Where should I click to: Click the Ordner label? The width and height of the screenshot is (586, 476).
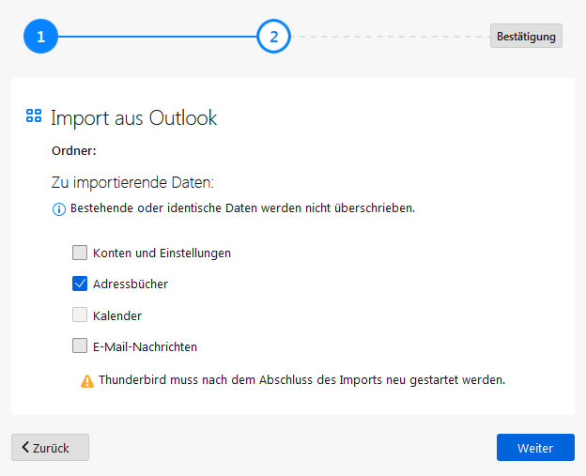coord(74,150)
